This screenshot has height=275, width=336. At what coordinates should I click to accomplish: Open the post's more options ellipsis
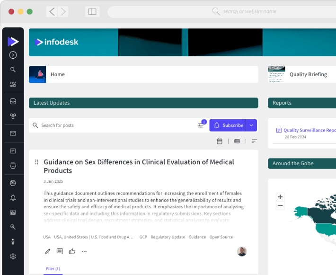coord(84,251)
